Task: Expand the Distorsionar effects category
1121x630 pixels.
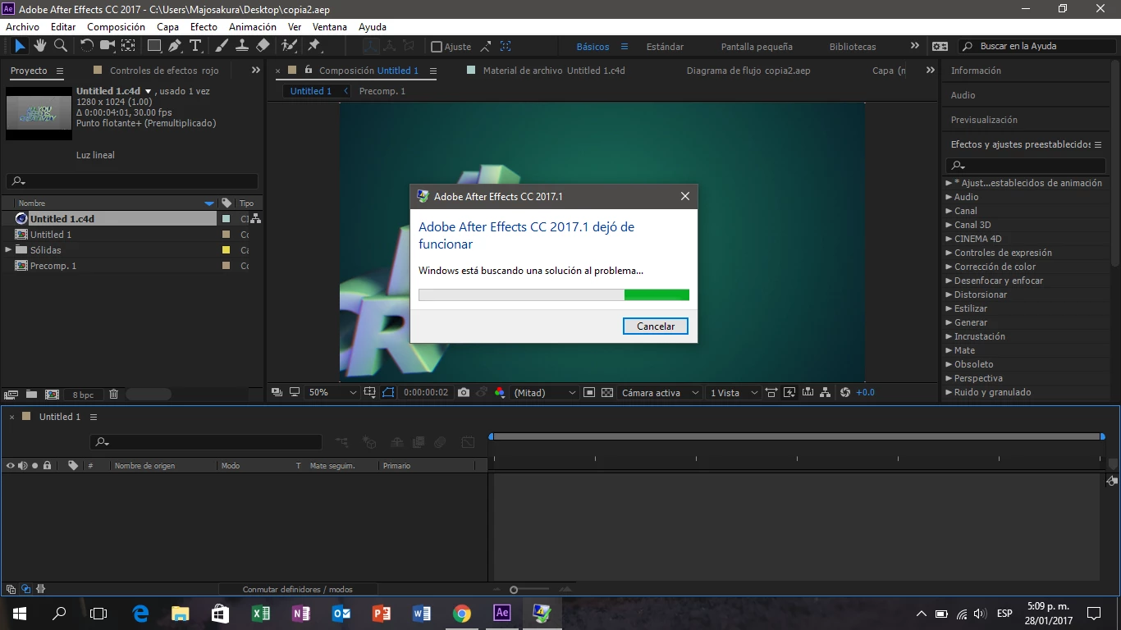Action: tap(949, 294)
